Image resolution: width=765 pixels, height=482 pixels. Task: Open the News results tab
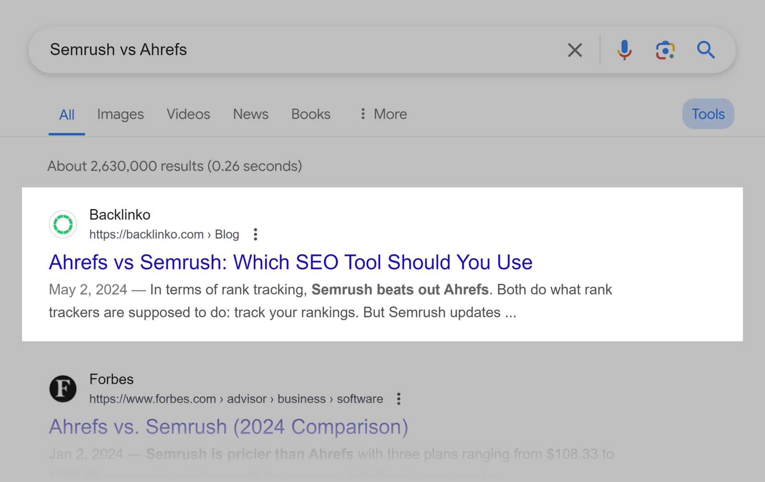[251, 114]
